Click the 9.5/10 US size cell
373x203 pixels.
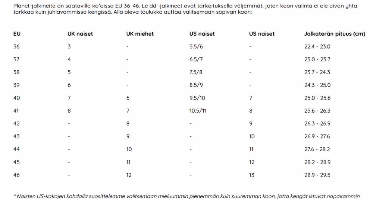(x=197, y=98)
